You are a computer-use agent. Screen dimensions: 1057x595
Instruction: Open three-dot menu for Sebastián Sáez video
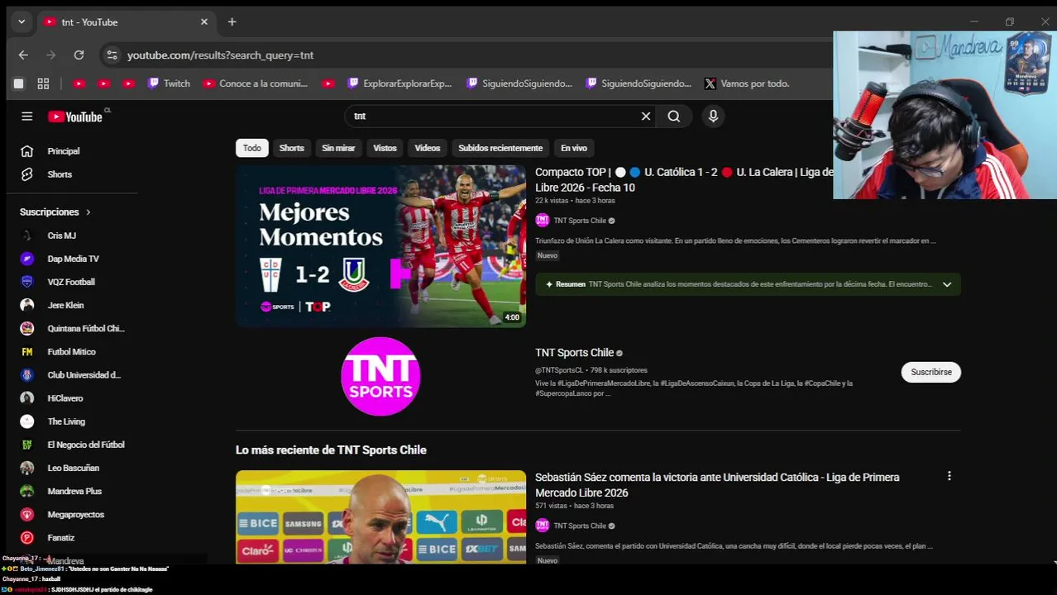point(949,476)
